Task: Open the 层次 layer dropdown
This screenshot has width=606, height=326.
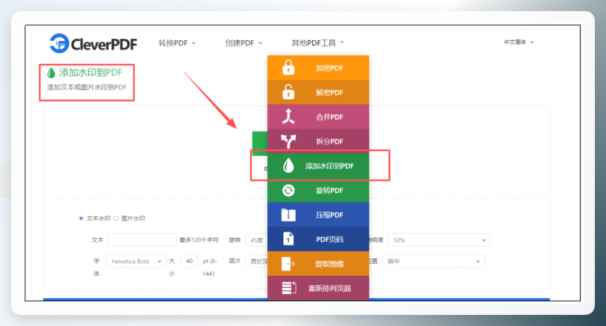Action: click(256, 261)
